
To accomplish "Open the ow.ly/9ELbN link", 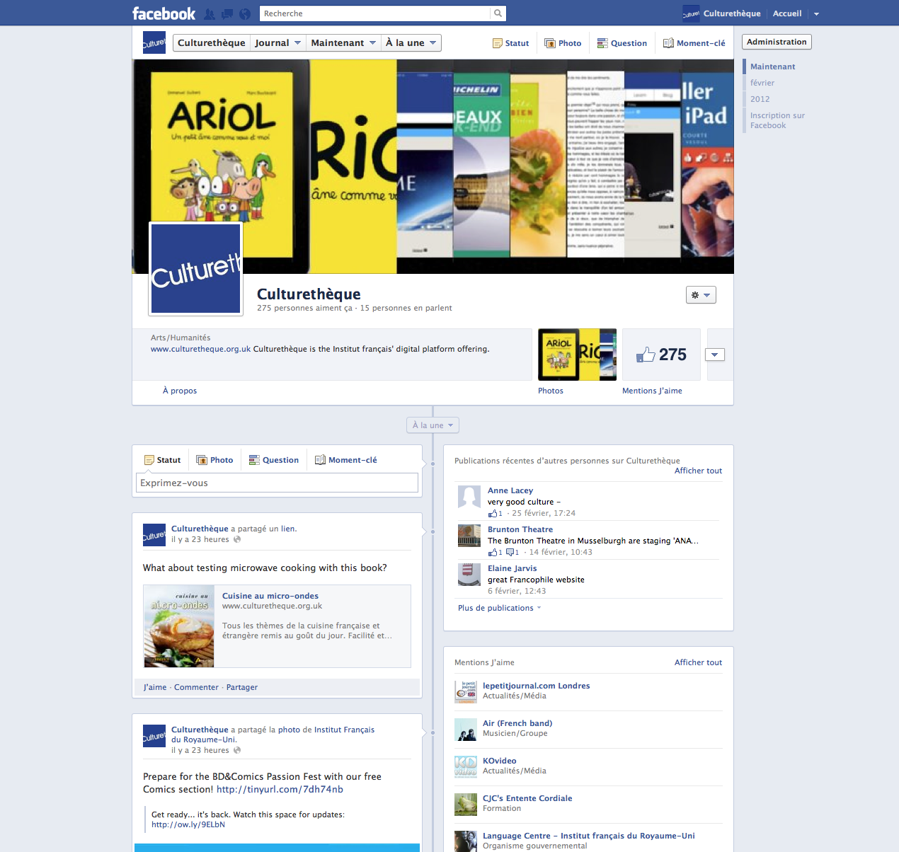I will point(188,824).
